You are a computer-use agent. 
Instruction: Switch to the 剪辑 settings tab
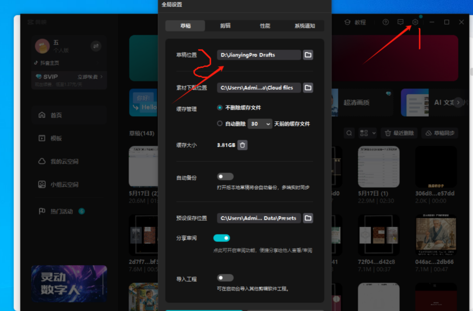[x=225, y=25]
